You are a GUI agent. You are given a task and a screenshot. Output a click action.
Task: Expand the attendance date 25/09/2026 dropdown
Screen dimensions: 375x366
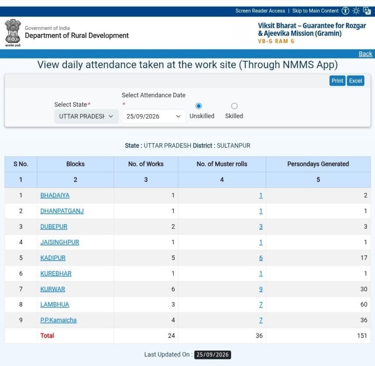pos(154,116)
